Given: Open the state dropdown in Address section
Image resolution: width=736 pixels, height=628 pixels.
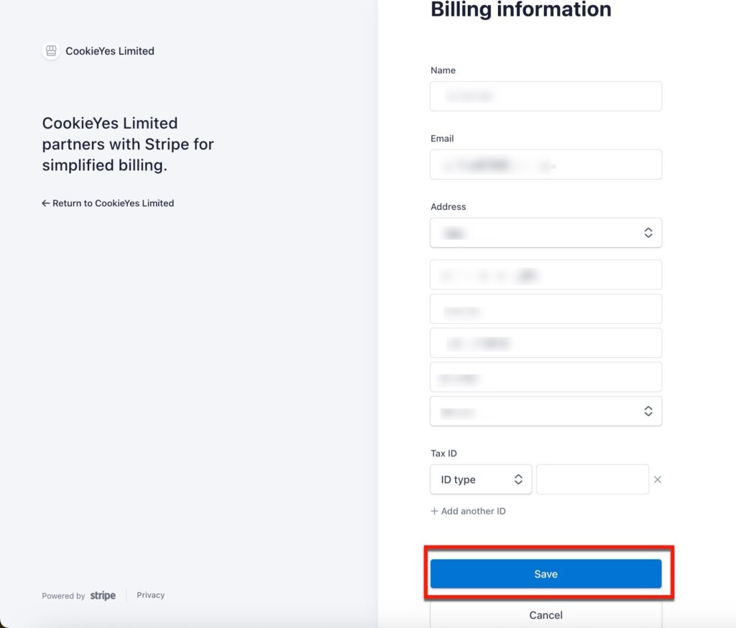Looking at the screenshot, I should click(x=546, y=411).
